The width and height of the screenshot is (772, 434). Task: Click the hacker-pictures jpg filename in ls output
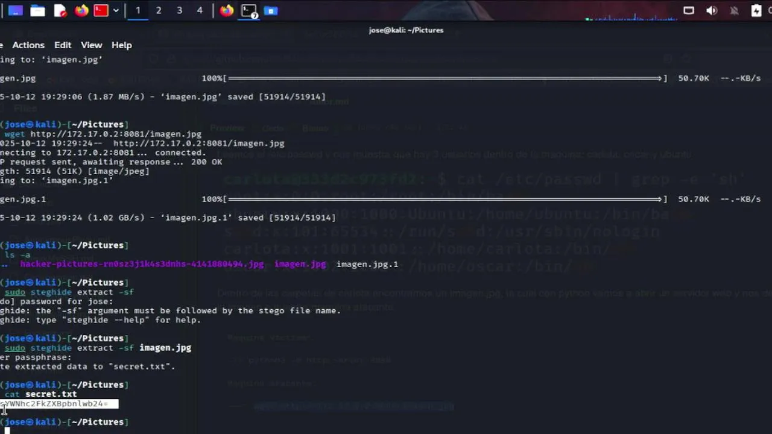coord(142,264)
